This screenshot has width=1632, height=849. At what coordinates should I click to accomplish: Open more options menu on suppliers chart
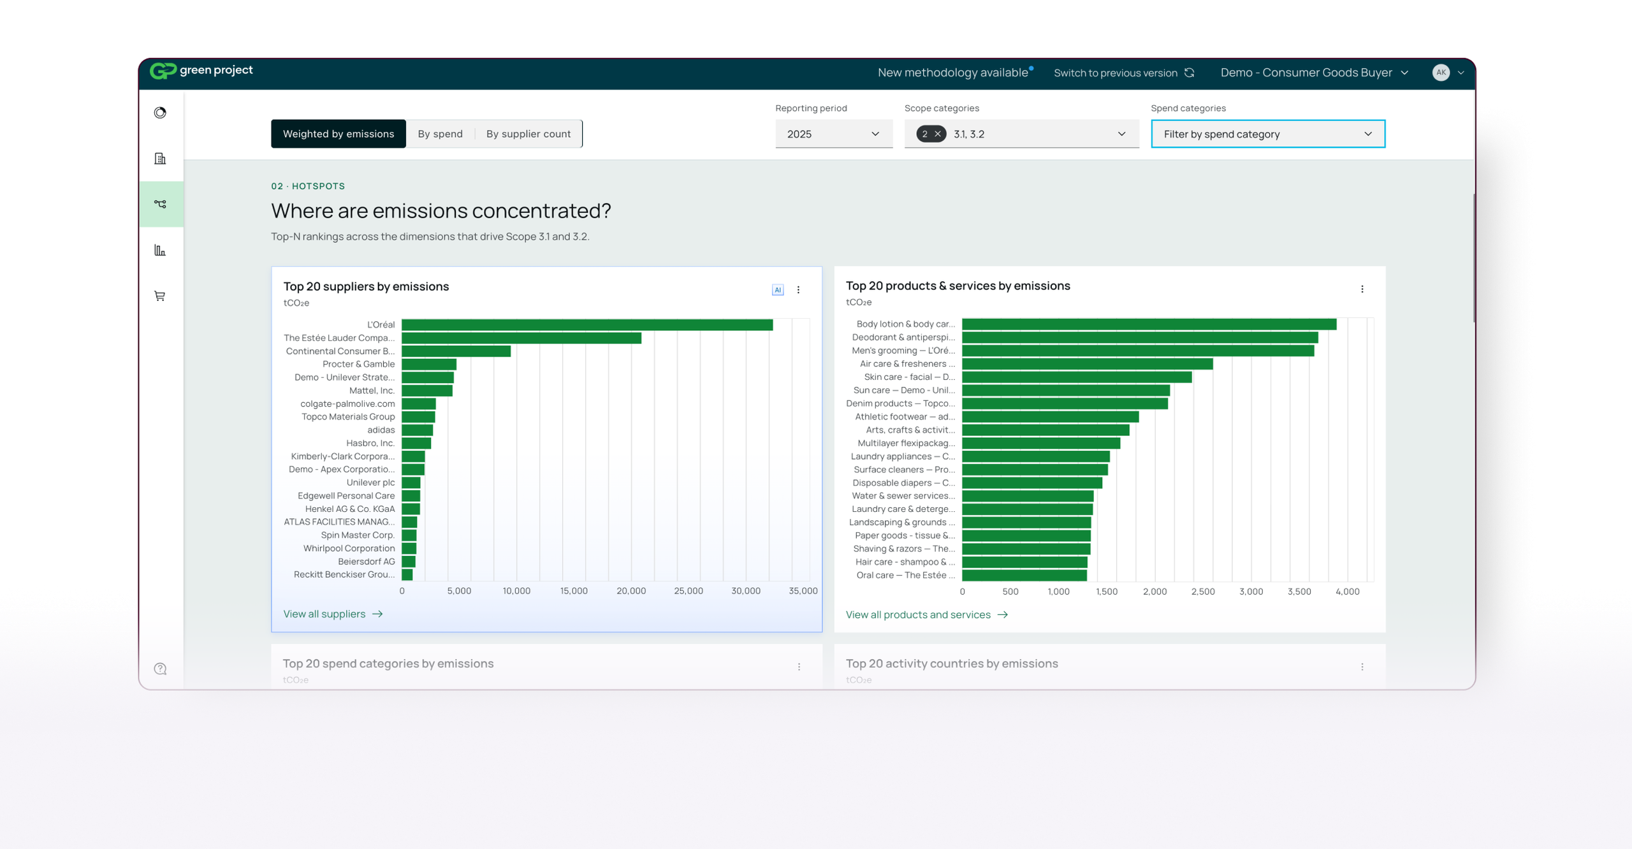click(x=798, y=290)
